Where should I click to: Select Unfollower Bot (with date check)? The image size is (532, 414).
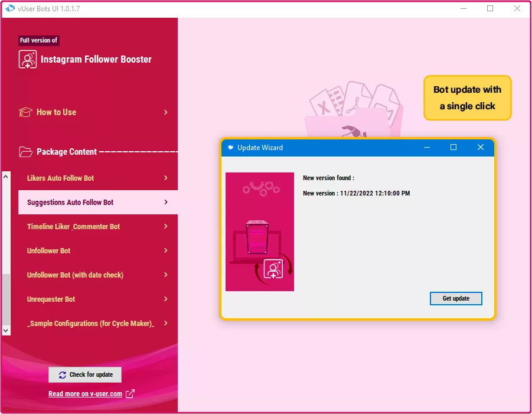[x=97, y=275]
